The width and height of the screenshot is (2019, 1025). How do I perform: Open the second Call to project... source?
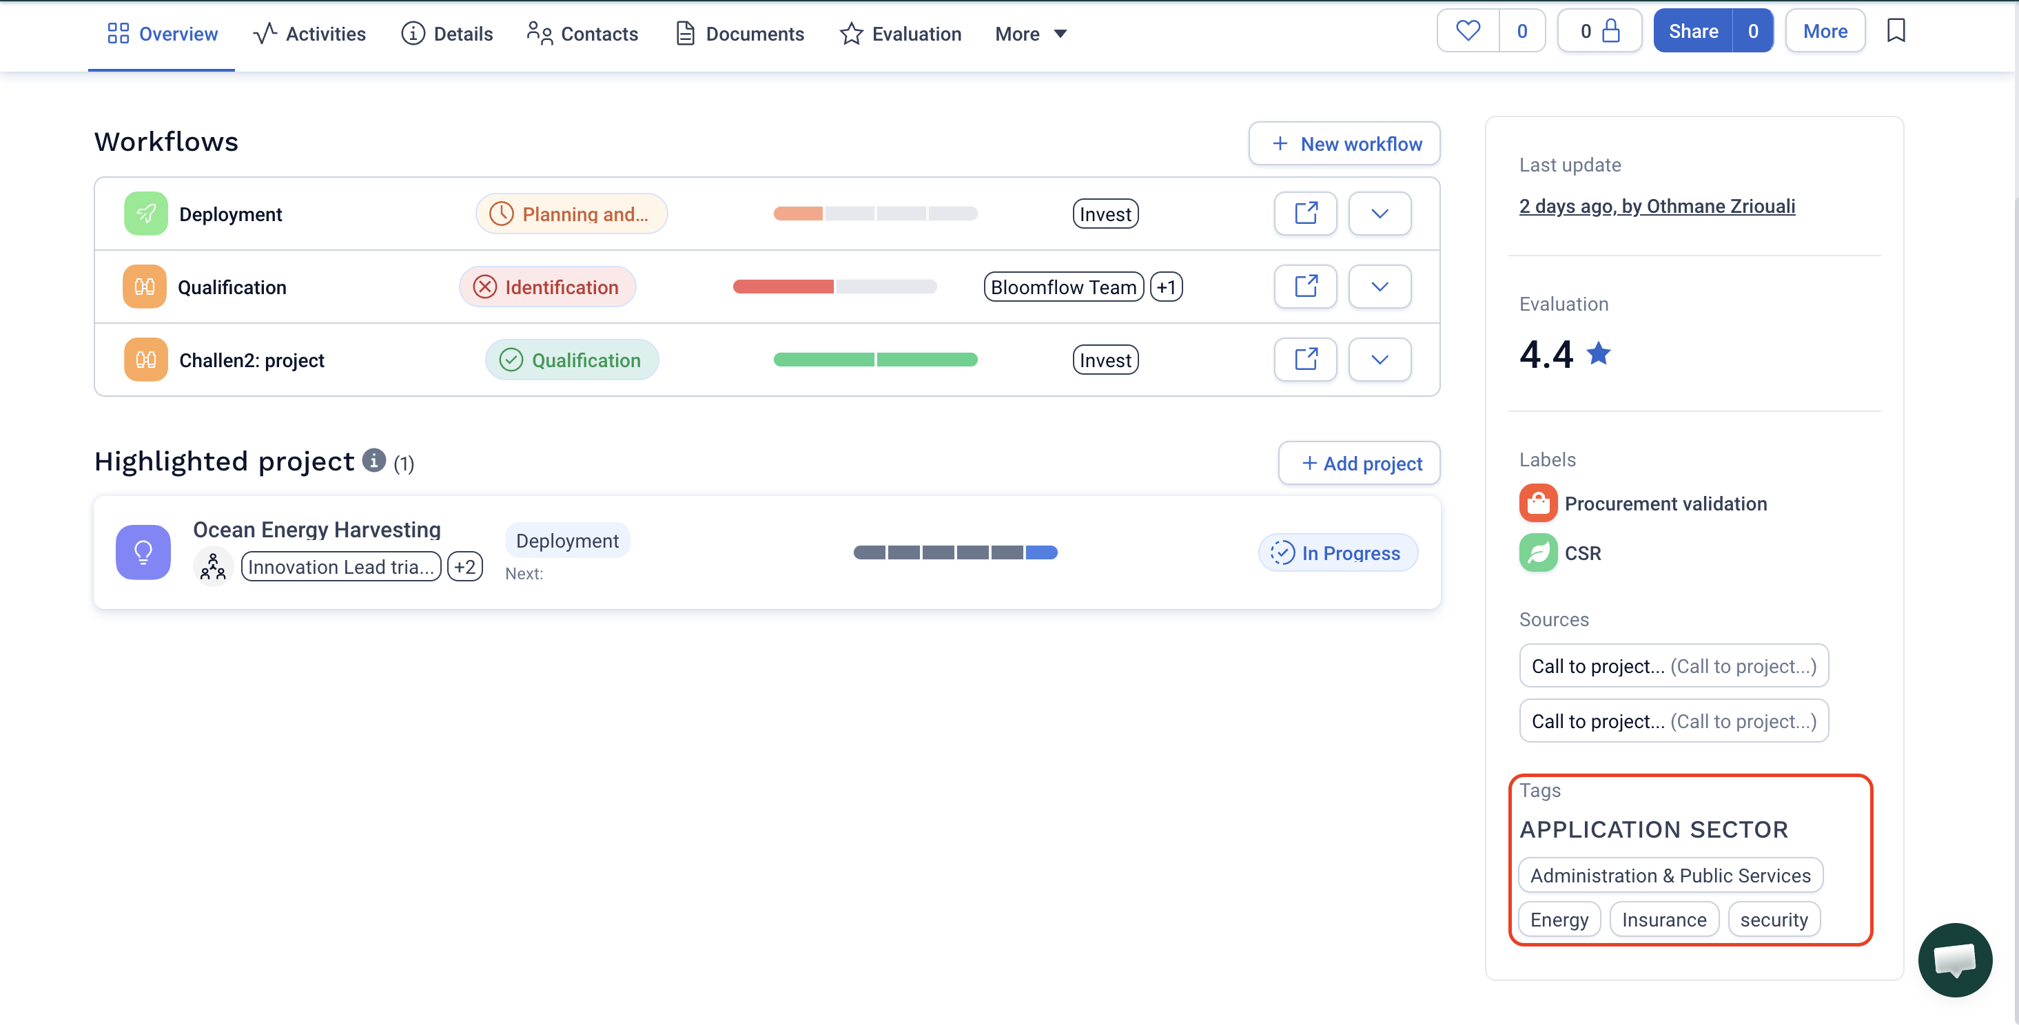pos(1673,720)
